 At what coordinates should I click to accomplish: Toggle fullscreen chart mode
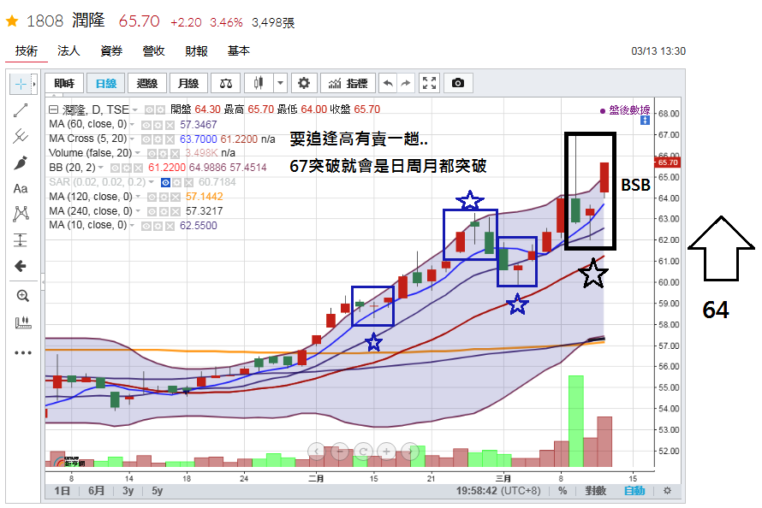(x=429, y=84)
